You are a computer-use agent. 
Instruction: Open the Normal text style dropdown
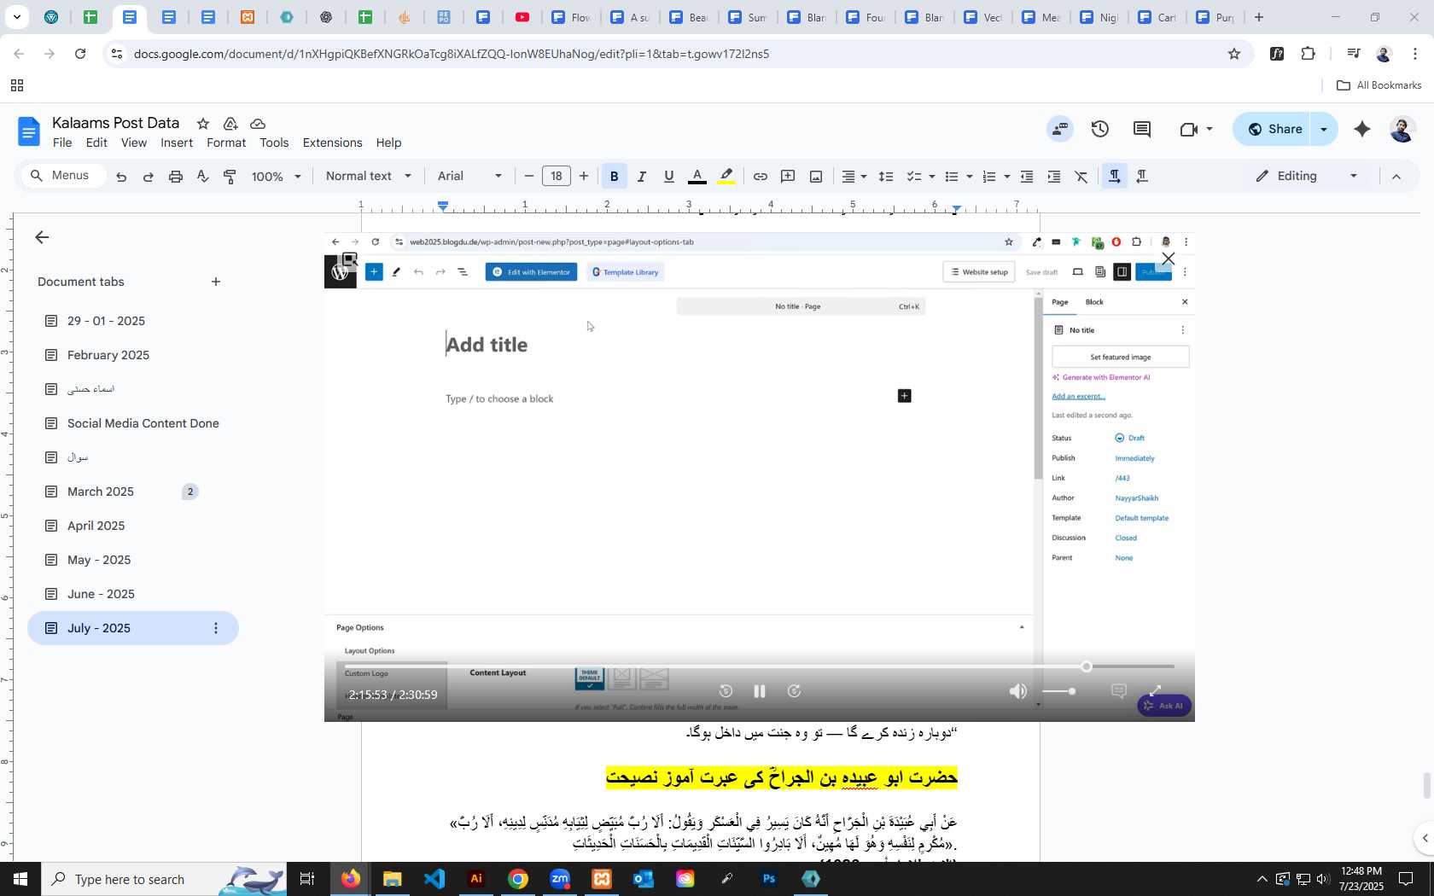[369, 177]
